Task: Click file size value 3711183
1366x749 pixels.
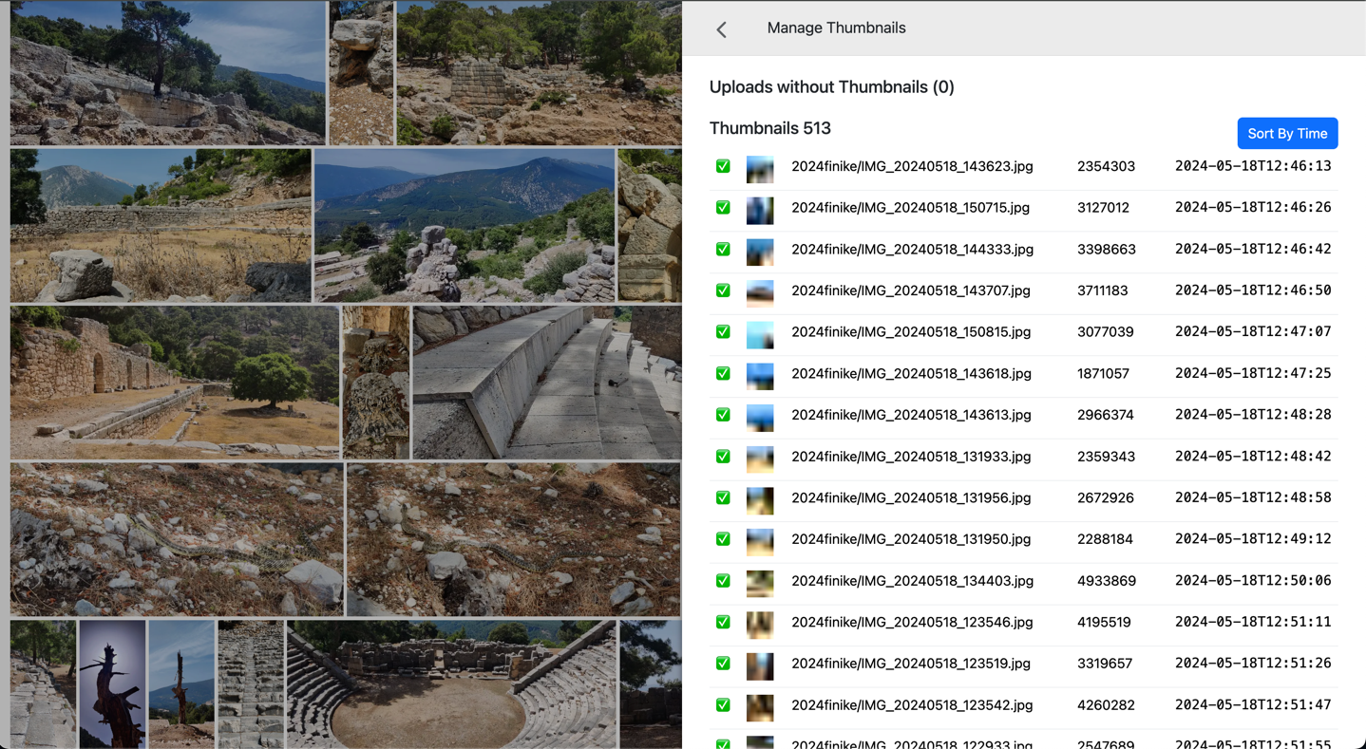Action: (1102, 290)
